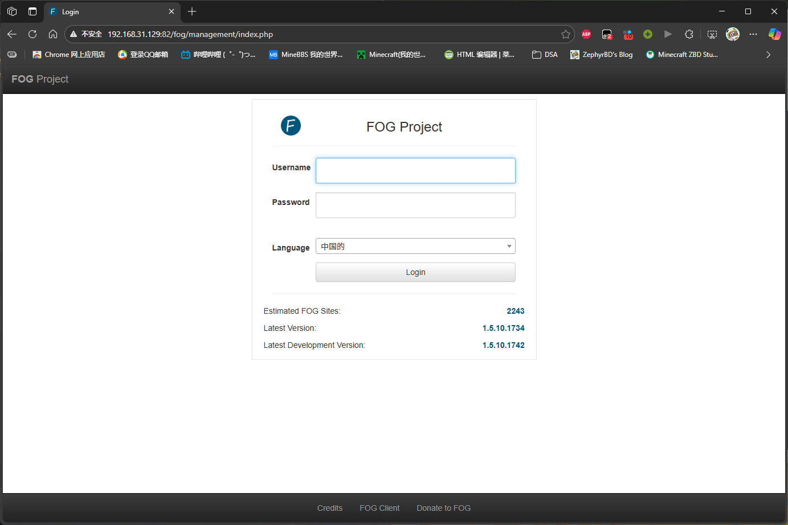Open a new browser tab
Viewport: 788px width, 525px height.
click(x=192, y=11)
